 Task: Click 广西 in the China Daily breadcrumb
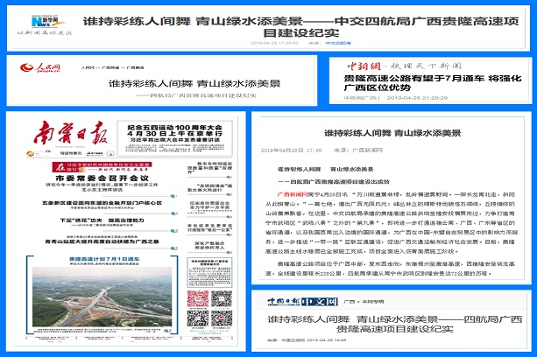[349, 302]
